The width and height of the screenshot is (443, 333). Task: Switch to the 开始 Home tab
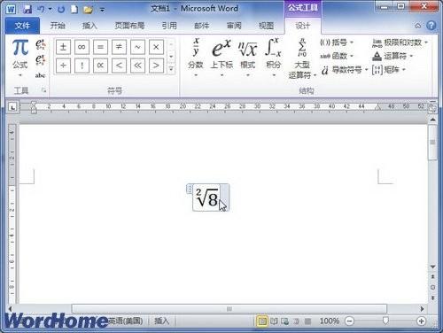(x=58, y=26)
